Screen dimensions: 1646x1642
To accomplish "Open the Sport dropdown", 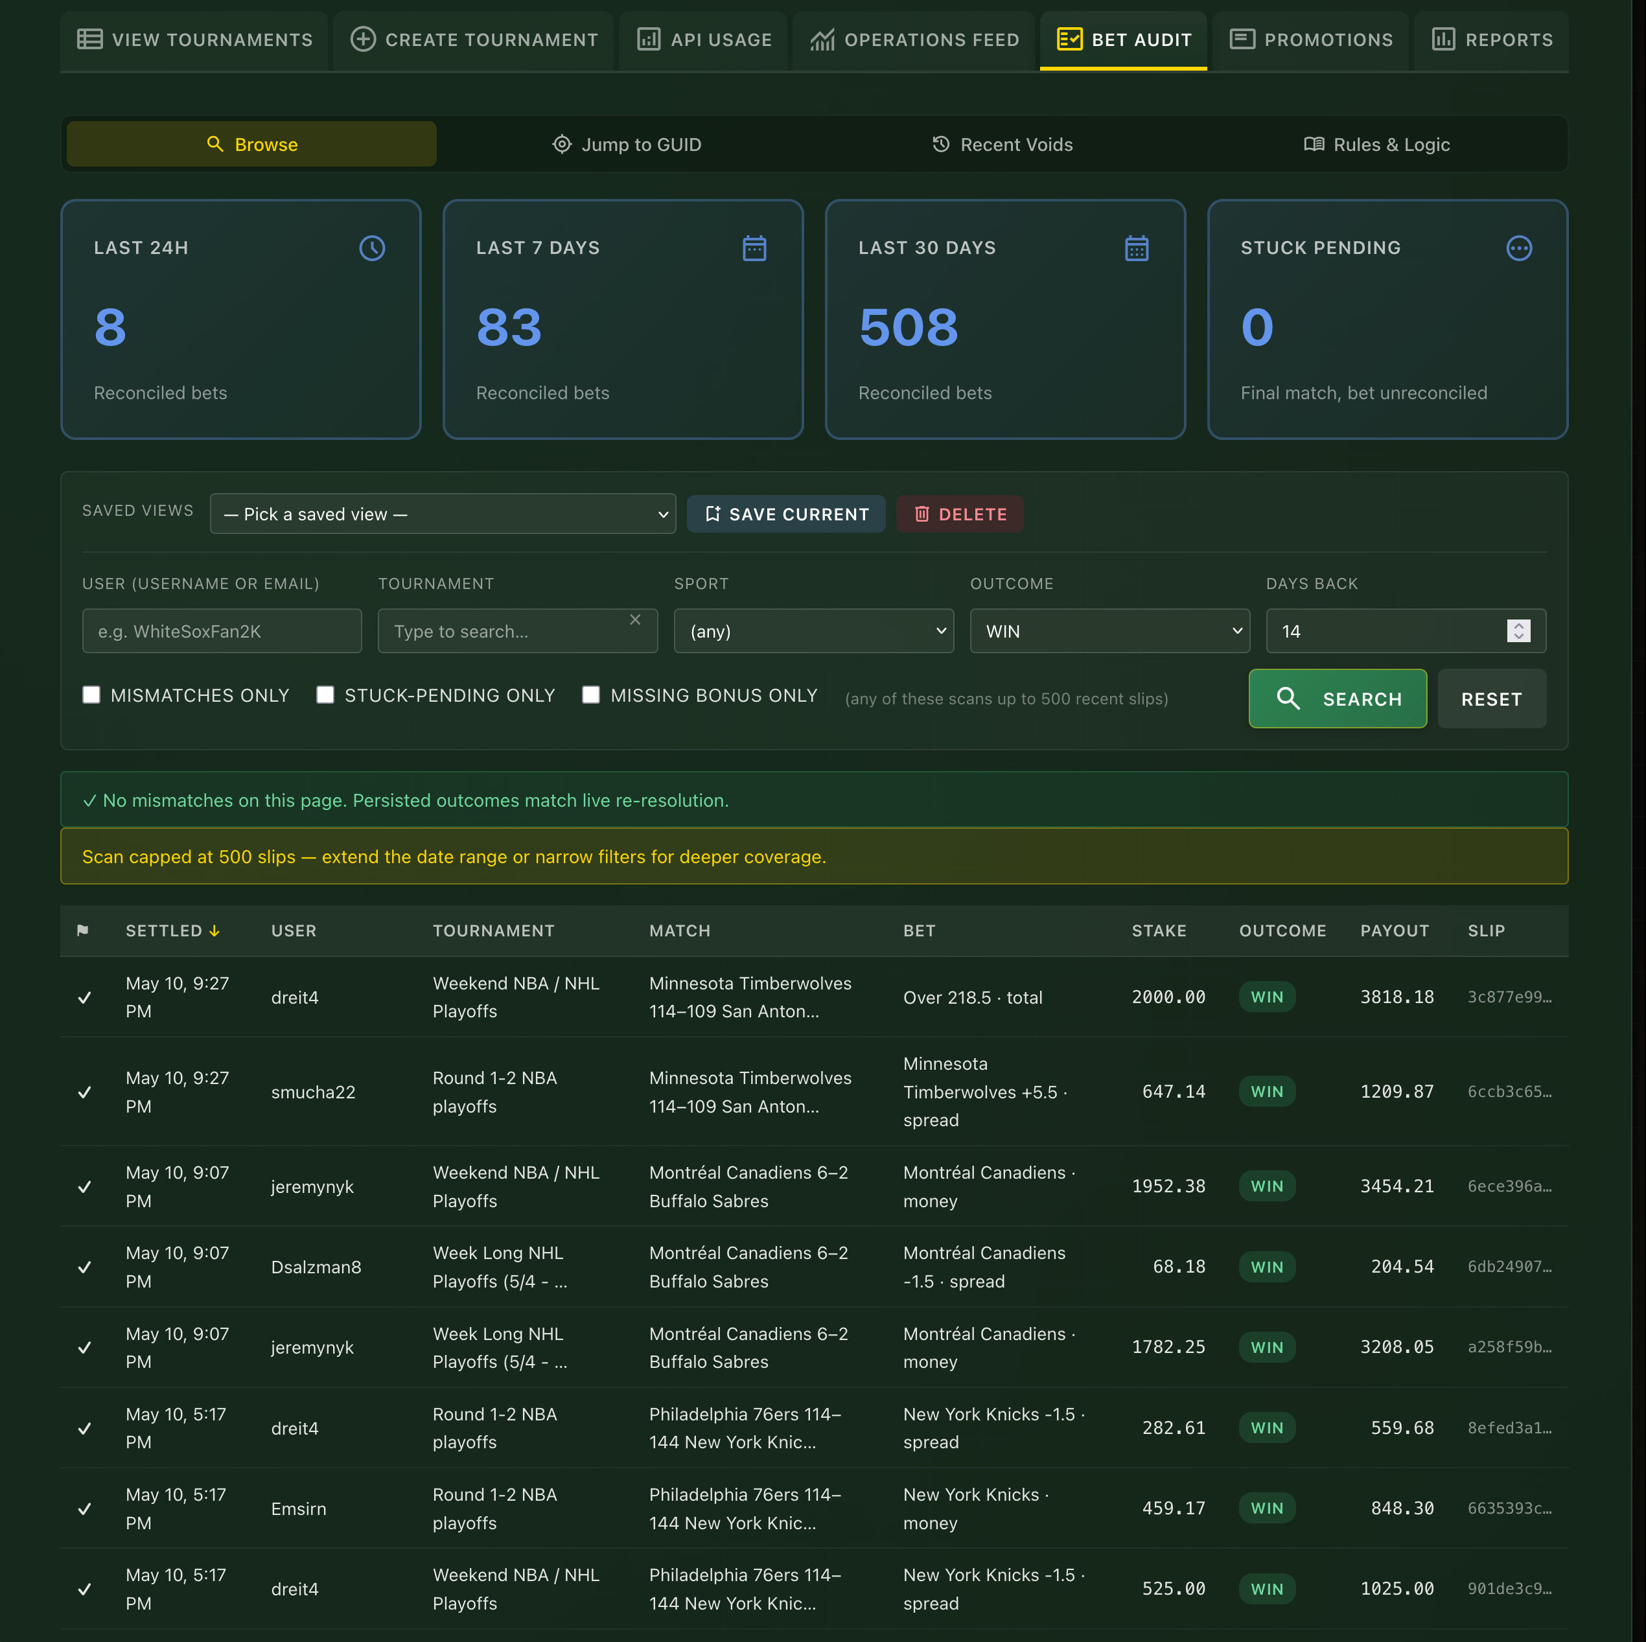I will (813, 630).
